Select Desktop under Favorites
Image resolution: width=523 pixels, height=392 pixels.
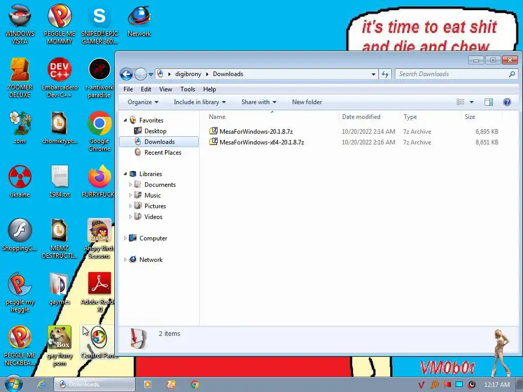(155, 131)
